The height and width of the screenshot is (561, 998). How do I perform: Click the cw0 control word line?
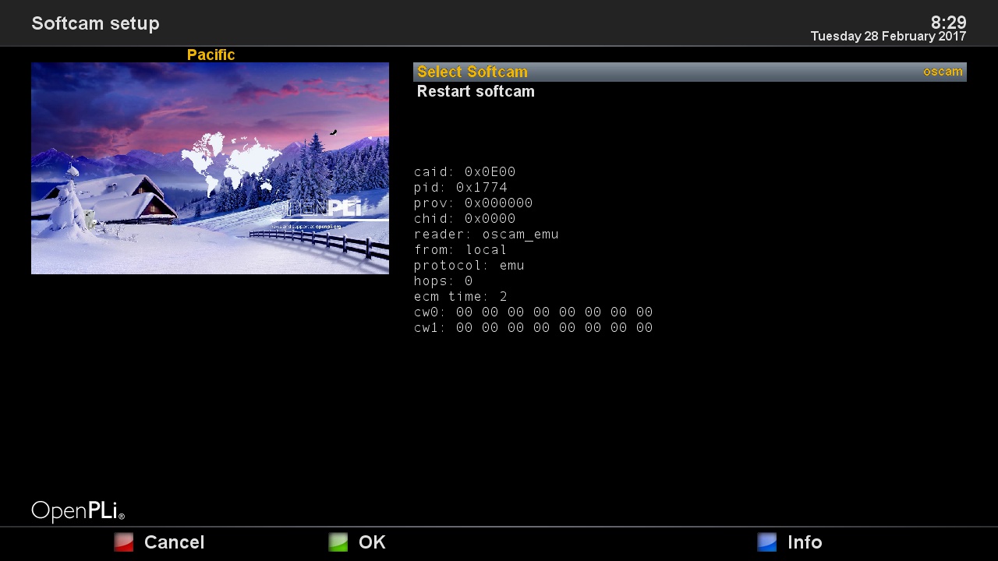533,312
